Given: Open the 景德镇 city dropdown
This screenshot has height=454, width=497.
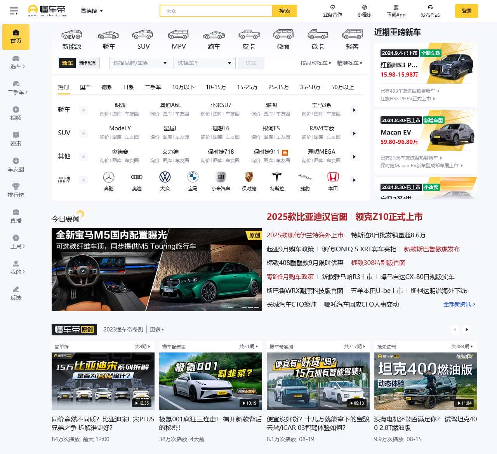Looking at the screenshot, I should [x=92, y=11].
